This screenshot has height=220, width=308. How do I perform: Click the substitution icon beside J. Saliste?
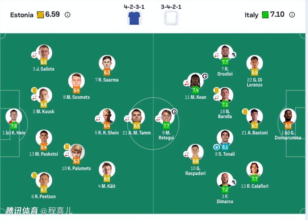tap(34, 55)
